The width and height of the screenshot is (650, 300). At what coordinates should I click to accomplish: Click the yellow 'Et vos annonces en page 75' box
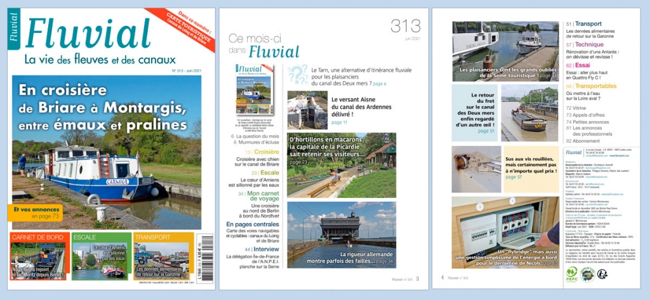coord(35,212)
